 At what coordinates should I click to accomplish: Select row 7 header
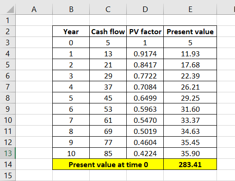(x=7, y=87)
